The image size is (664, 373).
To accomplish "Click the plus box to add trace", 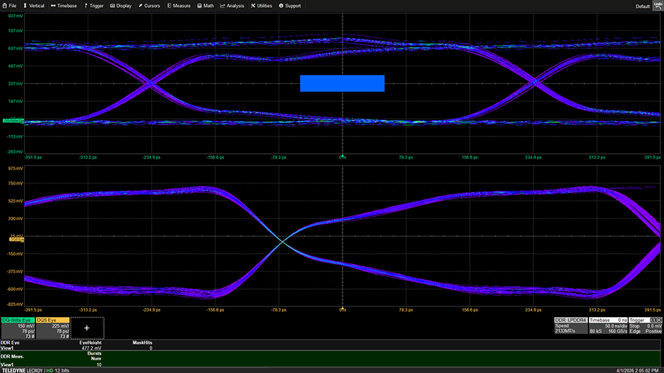I will click(87, 328).
